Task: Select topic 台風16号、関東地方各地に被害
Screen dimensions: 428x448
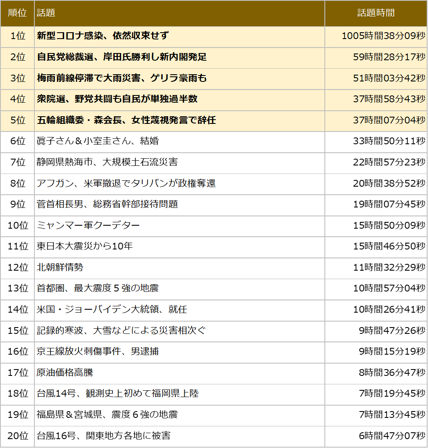Action: (x=104, y=435)
